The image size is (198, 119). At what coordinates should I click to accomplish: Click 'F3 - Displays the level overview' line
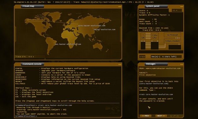pos(33,94)
